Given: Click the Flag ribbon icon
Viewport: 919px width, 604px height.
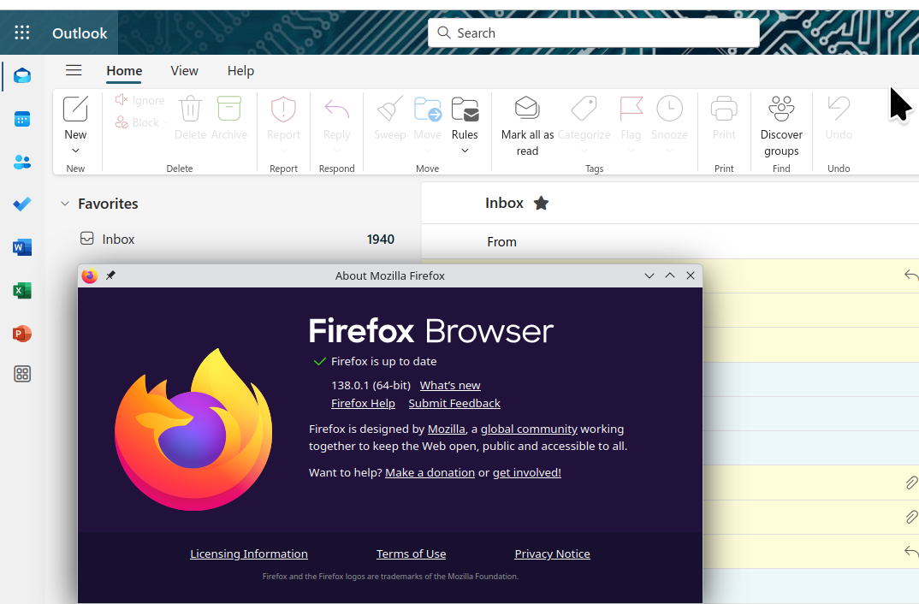Looking at the screenshot, I should tap(631, 109).
